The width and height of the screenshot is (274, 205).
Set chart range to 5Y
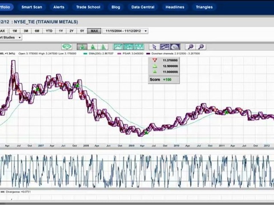[82, 31]
